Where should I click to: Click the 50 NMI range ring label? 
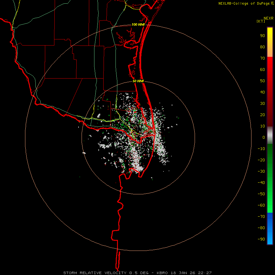[138, 81]
